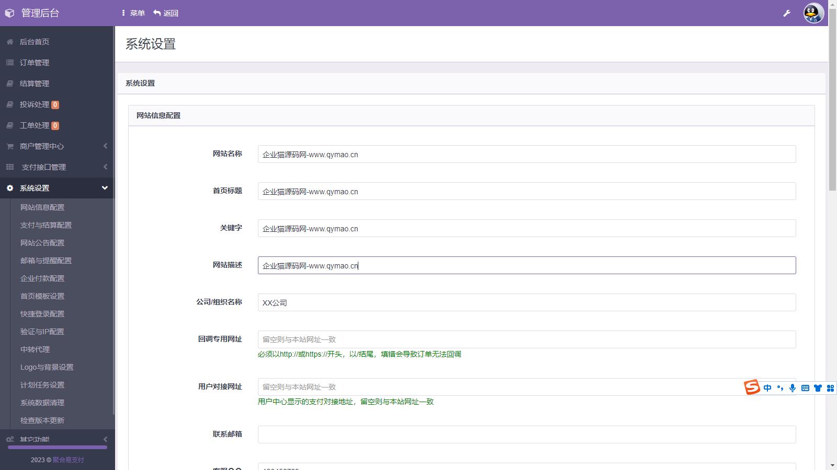Toggle the 菜单 sidebar menu button

[133, 13]
